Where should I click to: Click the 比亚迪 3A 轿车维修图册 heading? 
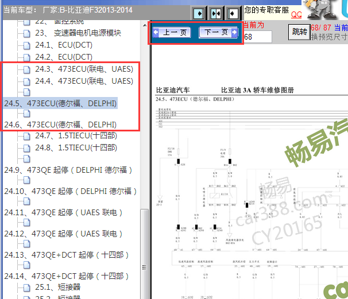pos(257,90)
